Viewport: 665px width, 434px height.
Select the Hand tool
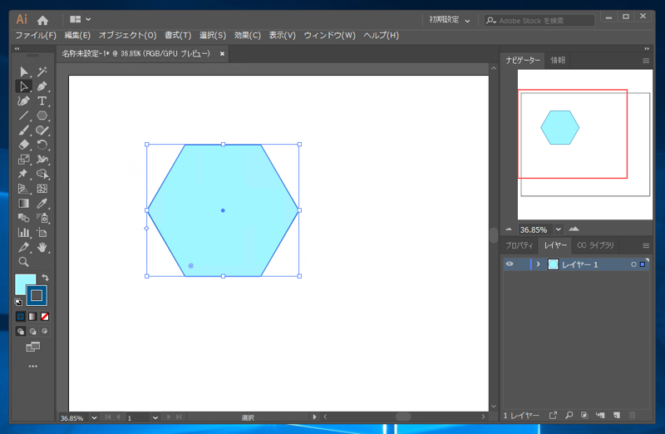[x=42, y=248]
